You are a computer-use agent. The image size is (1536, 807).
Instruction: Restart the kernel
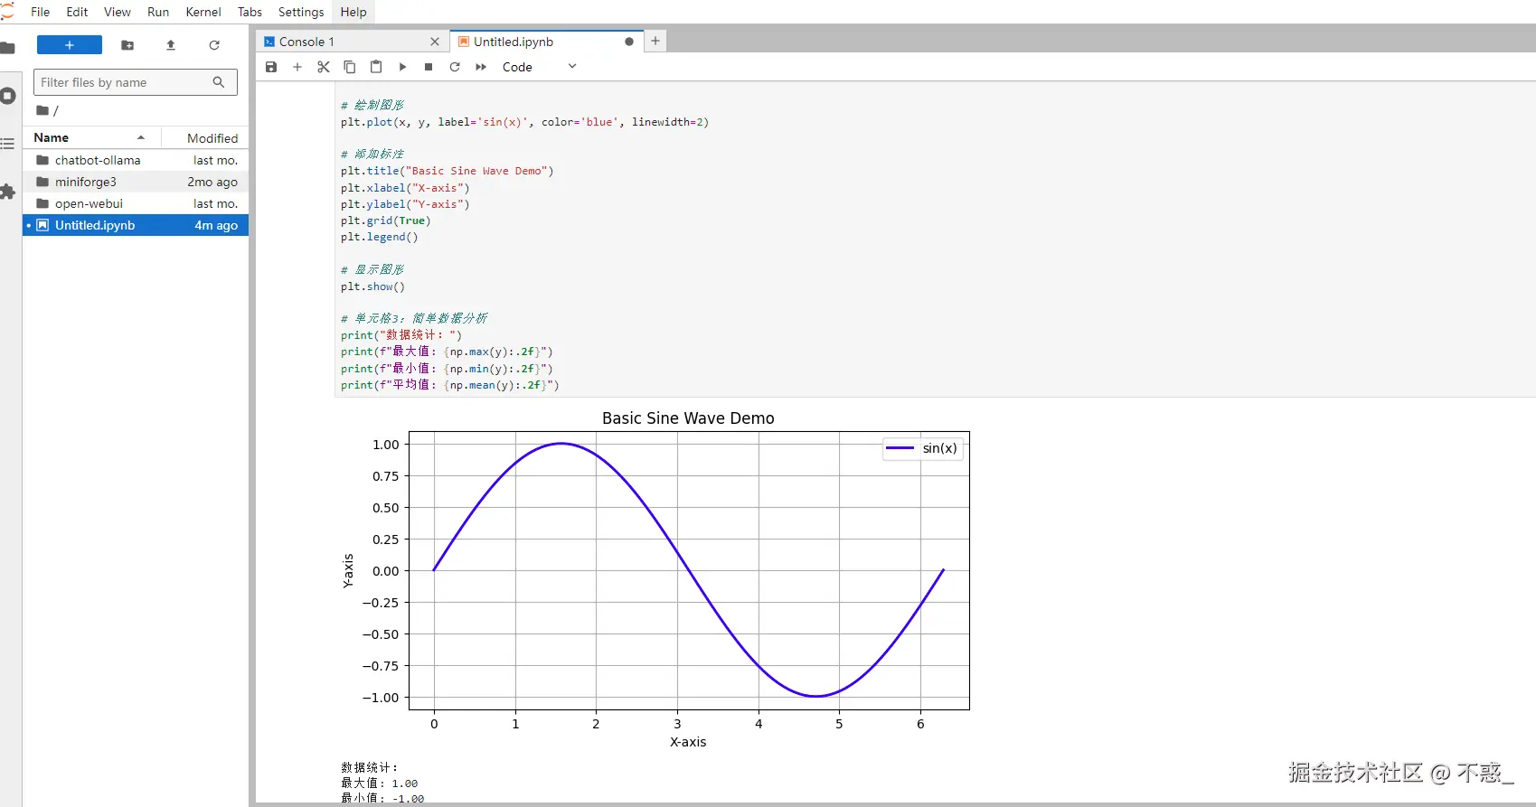(455, 67)
